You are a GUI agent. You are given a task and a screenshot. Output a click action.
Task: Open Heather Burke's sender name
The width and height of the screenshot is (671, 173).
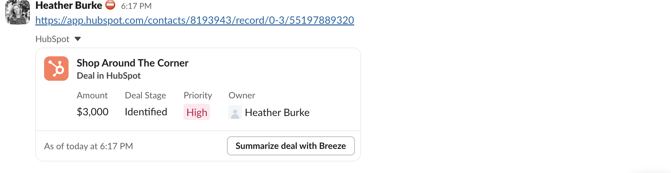tap(69, 5)
